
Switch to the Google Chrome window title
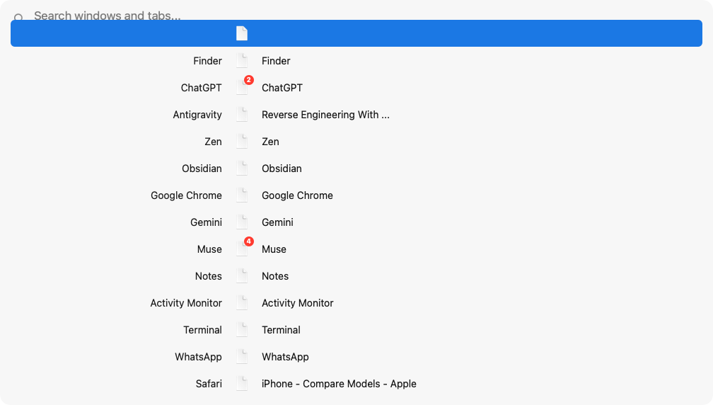(x=297, y=195)
